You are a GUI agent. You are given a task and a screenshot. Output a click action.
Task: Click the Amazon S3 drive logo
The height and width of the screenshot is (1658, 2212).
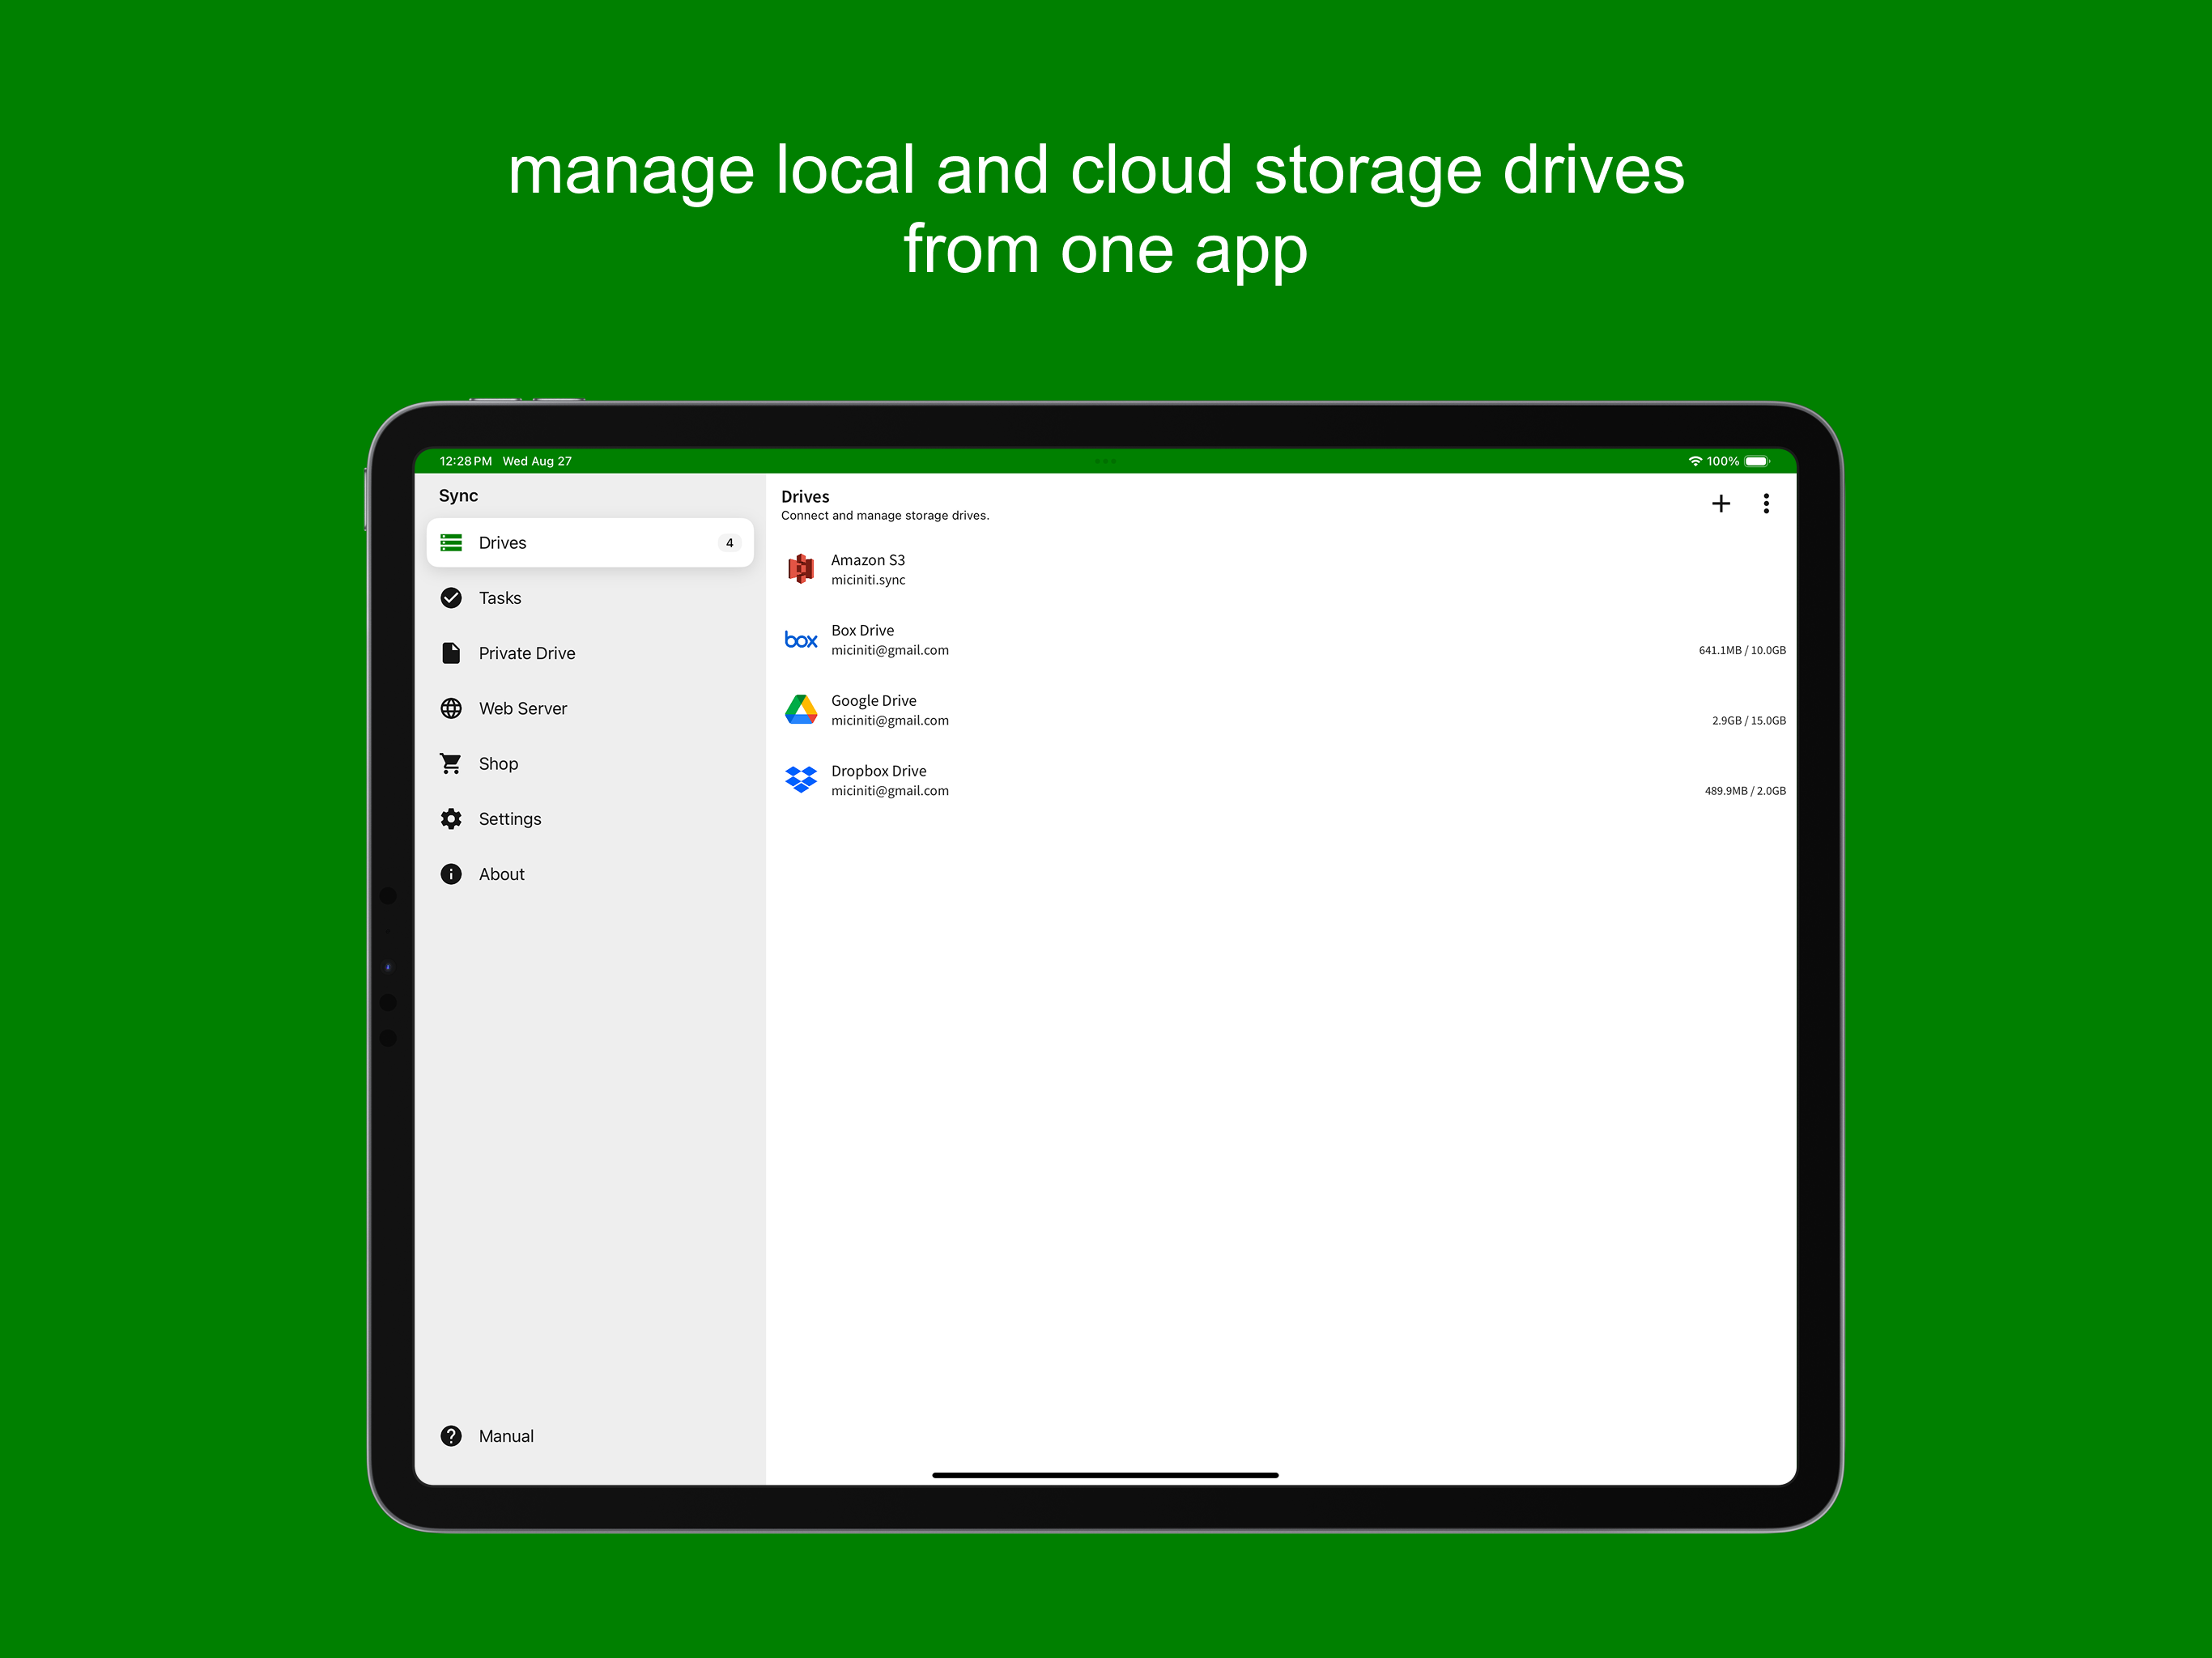(x=801, y=568)
